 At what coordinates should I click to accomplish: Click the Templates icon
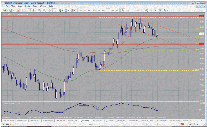pos(72,10)
